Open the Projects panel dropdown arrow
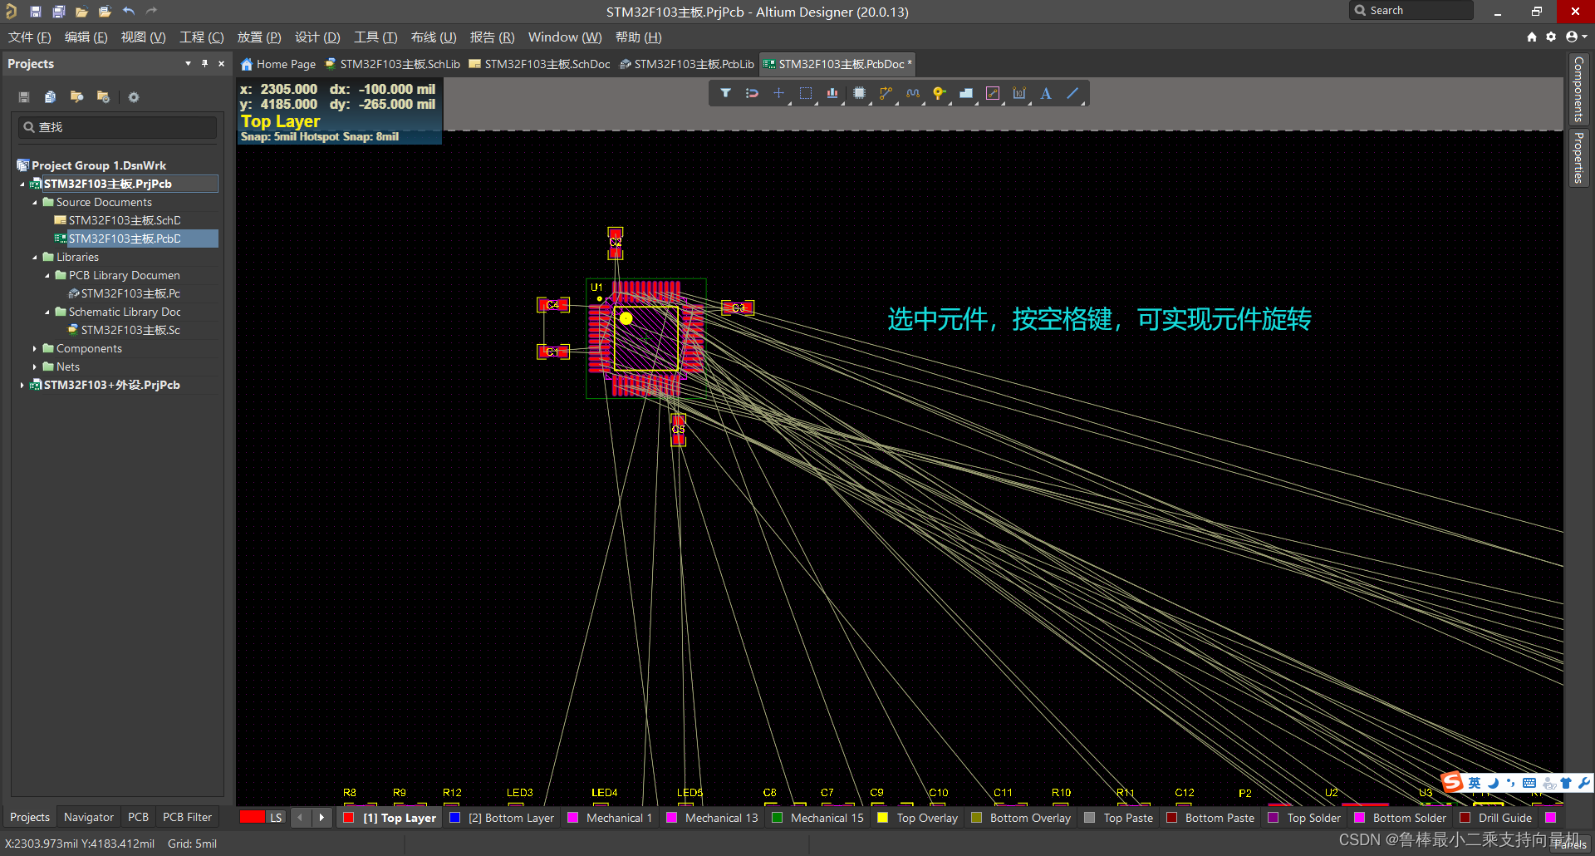Screen dimensions: 1595x856 pos(188,64)
